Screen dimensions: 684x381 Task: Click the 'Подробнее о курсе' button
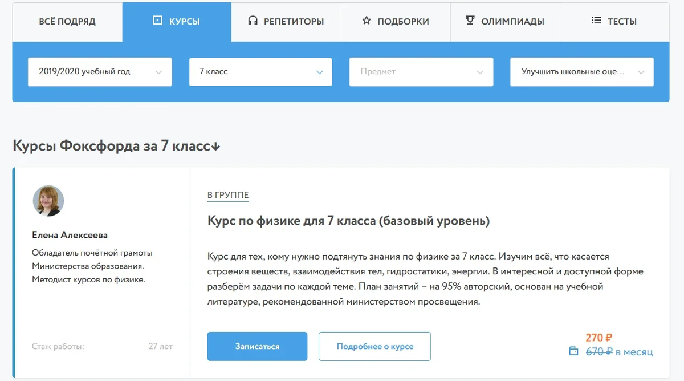(374, 346)
